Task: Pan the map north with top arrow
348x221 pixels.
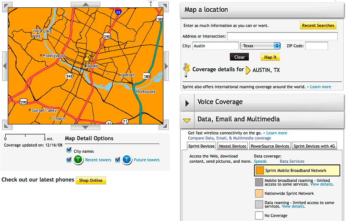Action: [x=85, y=4]
